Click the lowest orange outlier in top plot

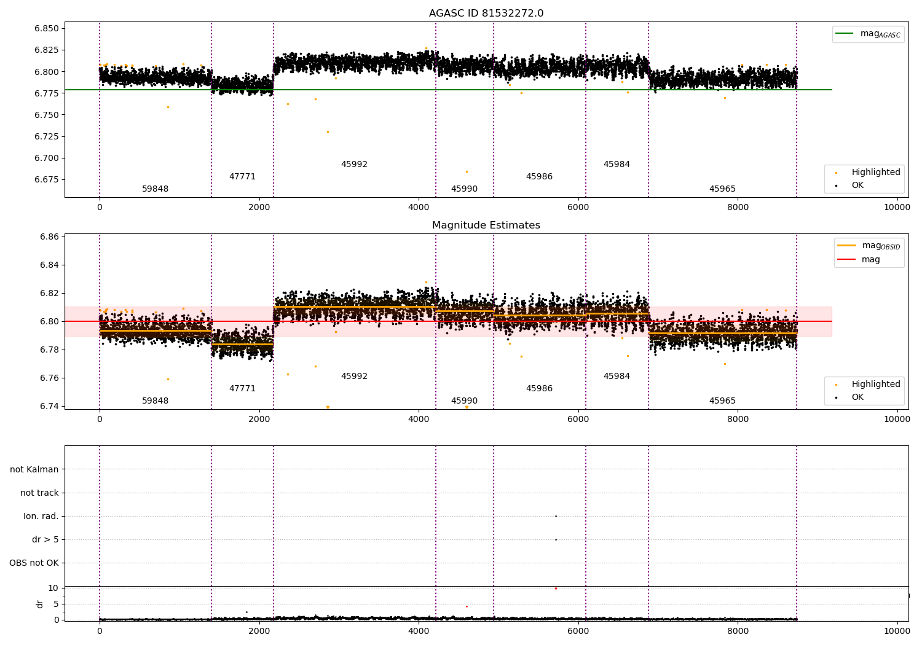[x=467, y=172]
